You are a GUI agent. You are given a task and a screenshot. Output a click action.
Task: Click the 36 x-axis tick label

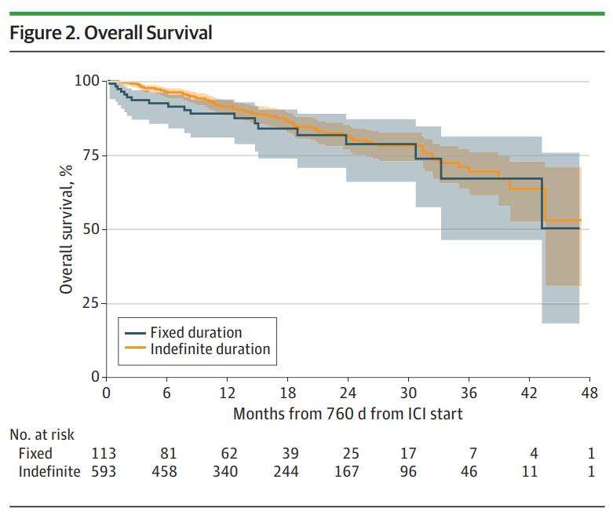[468, 393]
